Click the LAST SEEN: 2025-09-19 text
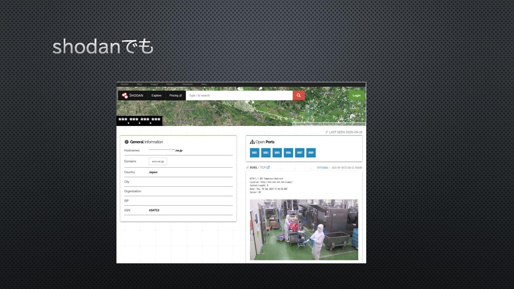Image resolution: width=514 pixels, height=289 pixels. [x=344, y=132]
